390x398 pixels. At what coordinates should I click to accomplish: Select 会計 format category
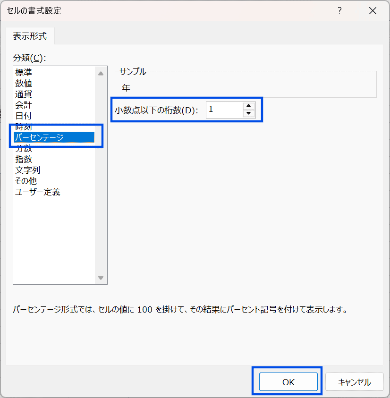click(x=24, y=105)
